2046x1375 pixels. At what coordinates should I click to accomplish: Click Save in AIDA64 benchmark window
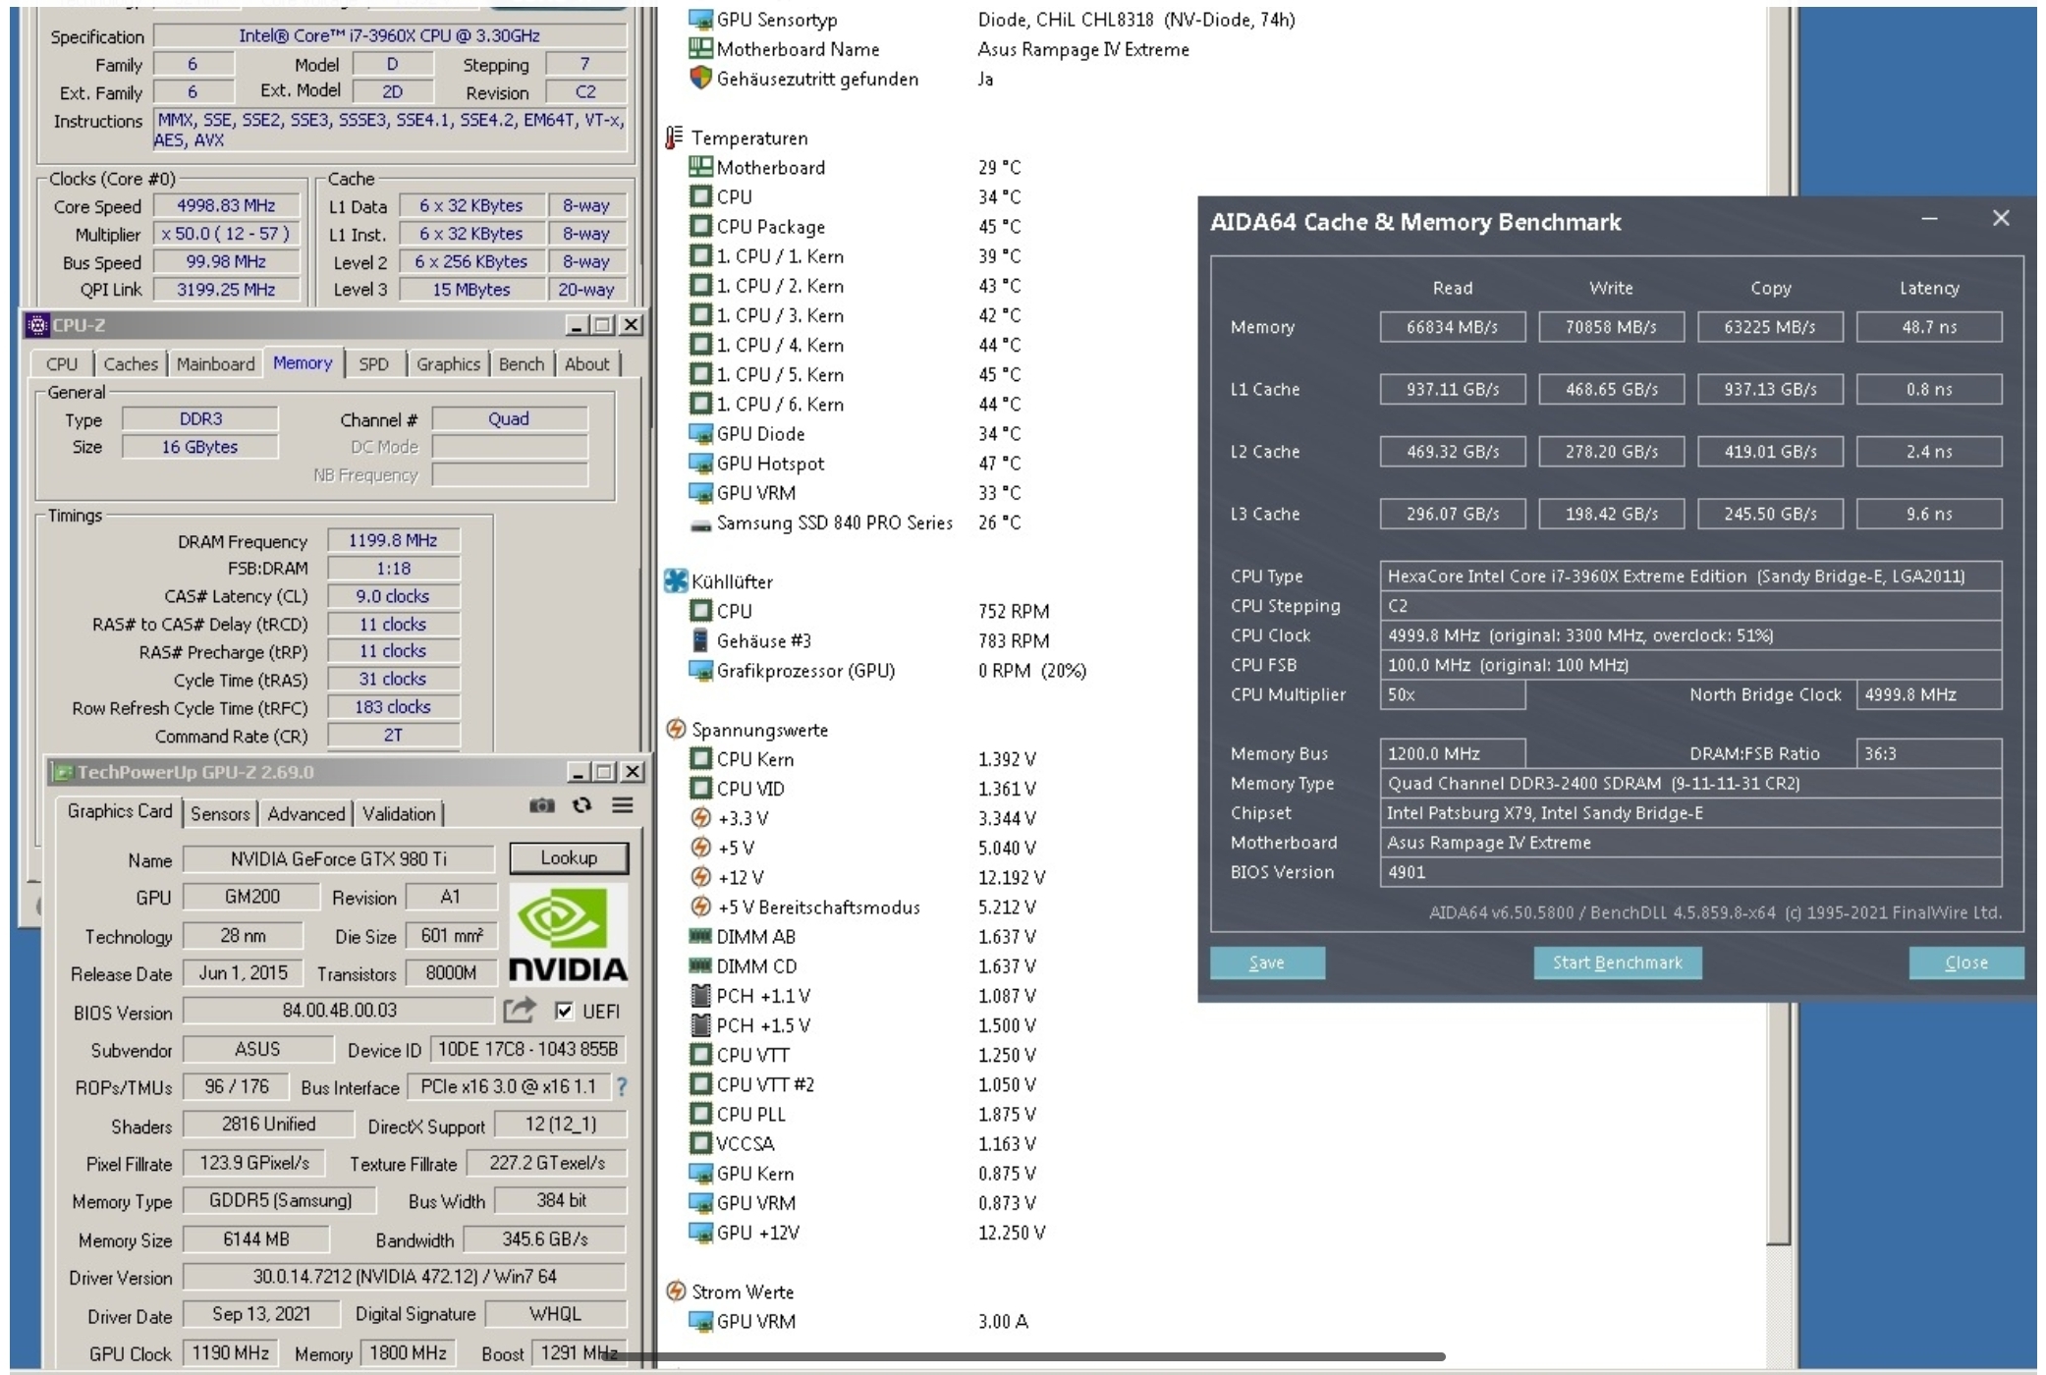[x=1267, y=962]
